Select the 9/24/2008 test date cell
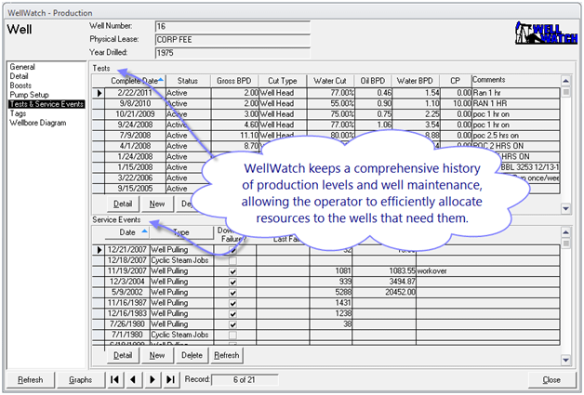Image resolution: width=584 pixels, height=395 pixels. coord(135,125)
